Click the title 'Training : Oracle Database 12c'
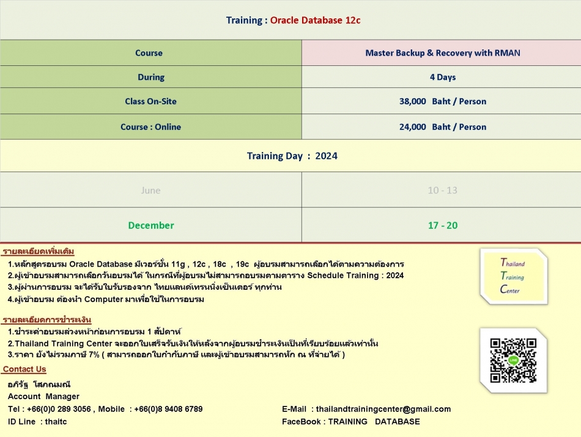This screenshot has width=581, height=437. (x=293, y=20)
